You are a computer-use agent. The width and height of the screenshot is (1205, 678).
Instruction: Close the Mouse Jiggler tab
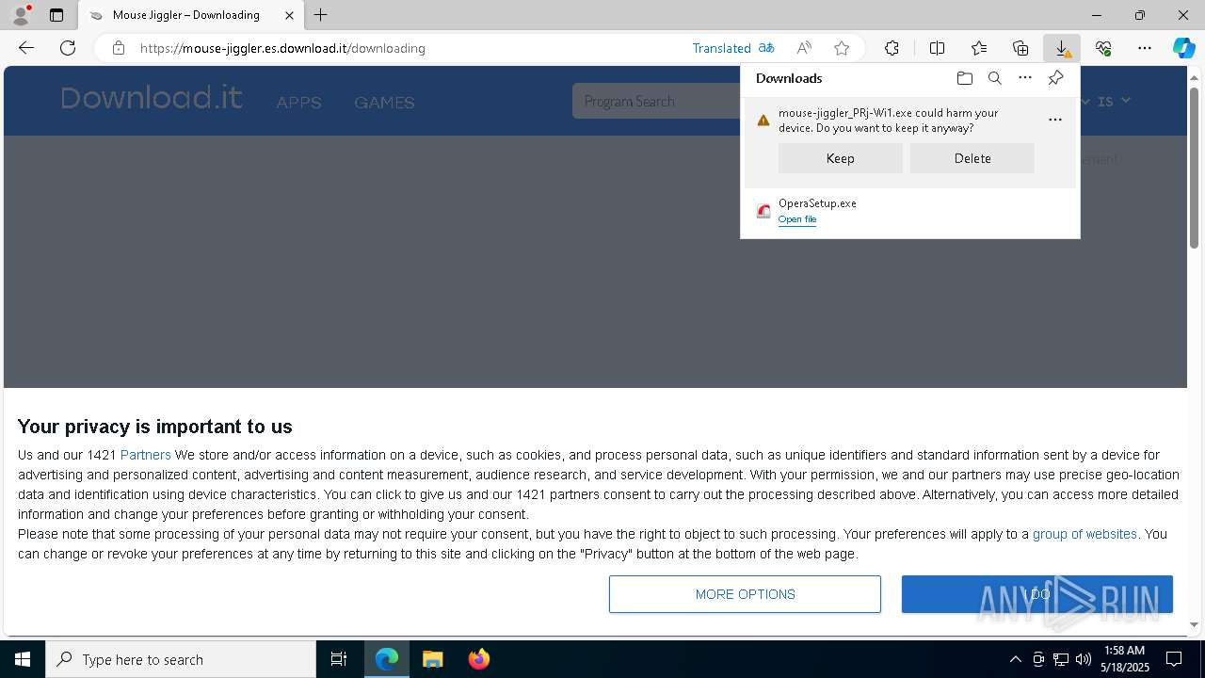289,15
